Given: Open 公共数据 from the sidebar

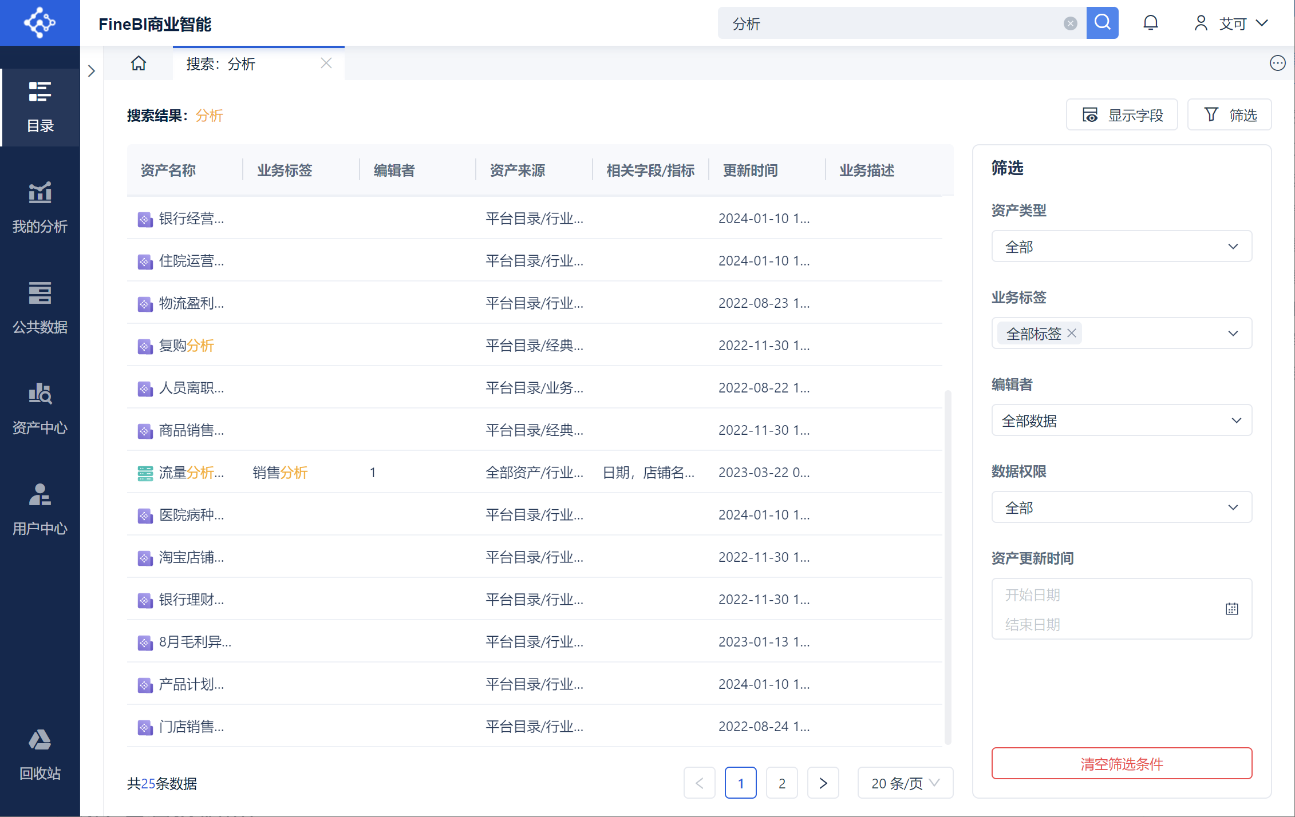Looking at the screenshot, I should pyautogui.click(x=40, y=308).
